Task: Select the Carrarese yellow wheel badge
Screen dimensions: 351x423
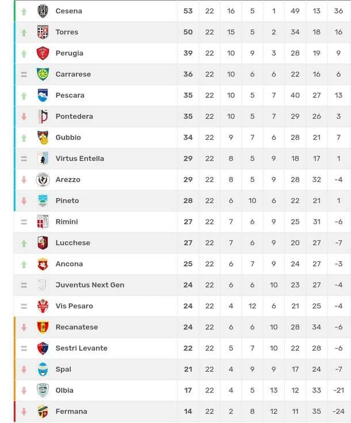Action: point(43,74)
